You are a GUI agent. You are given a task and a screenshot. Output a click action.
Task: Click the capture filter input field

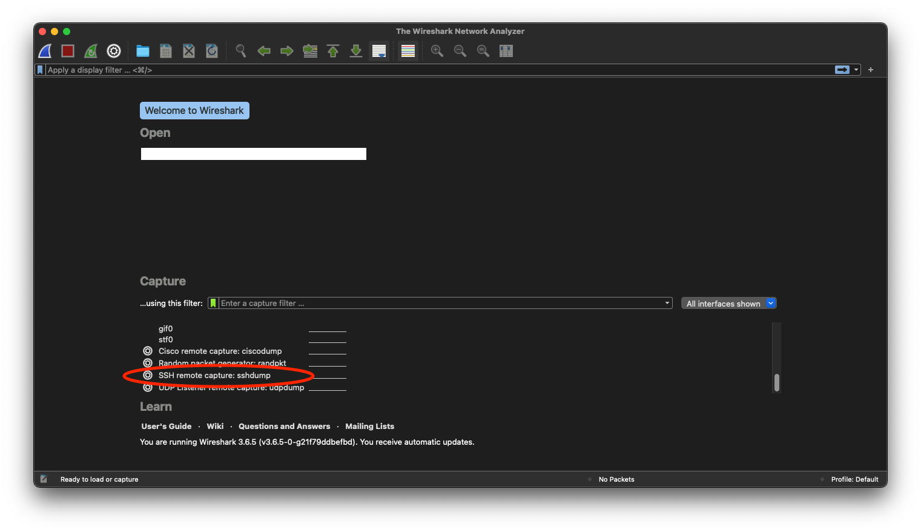point(441,303)
